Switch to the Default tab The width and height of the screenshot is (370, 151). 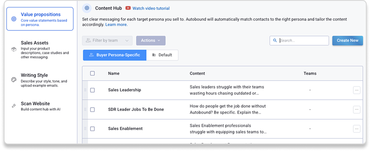click(162, 55)
